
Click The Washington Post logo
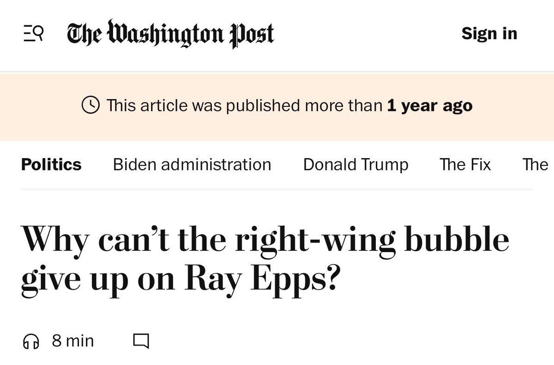pyautogui.click(x=170, y=34)
